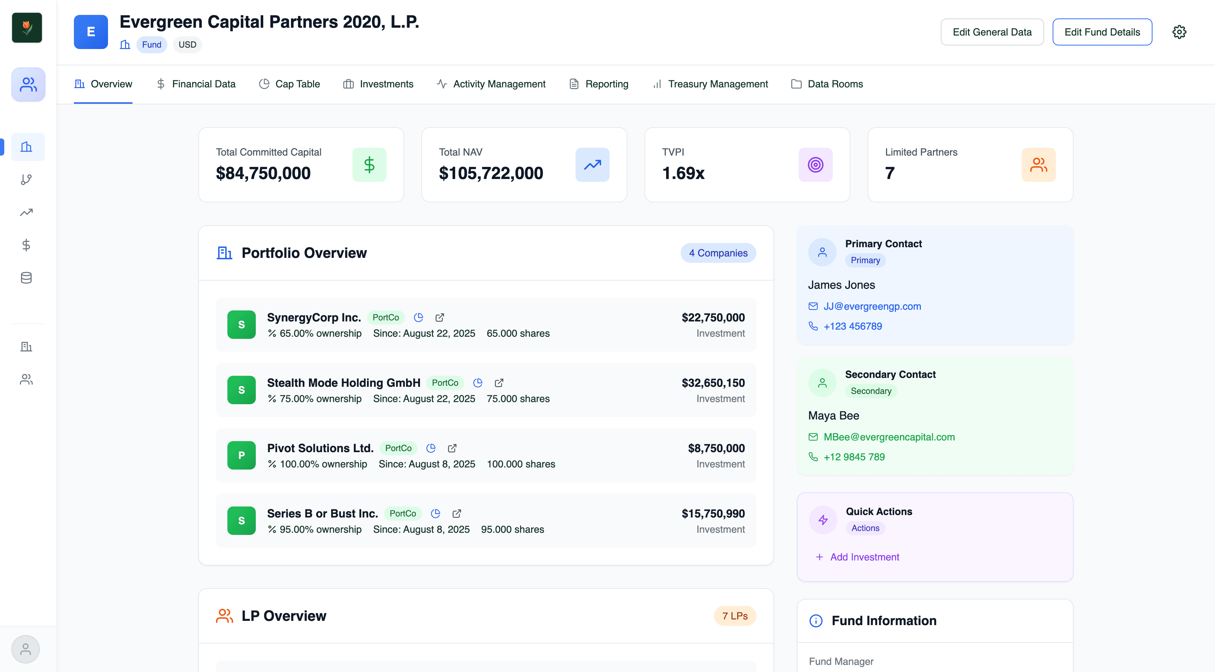Image resolution: width=1215 pixels, height=672 pixels.
Task: Open the settings gear icon
Action: click(1179, 32)
